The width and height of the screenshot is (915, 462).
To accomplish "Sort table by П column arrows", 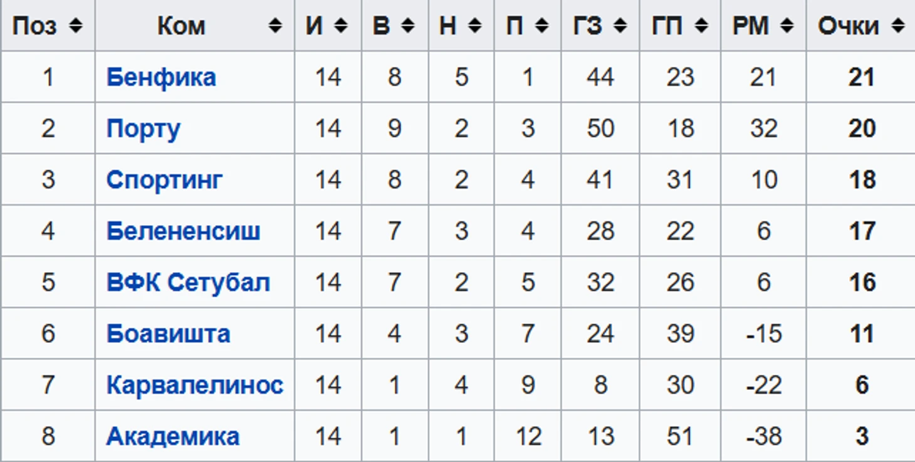I will coord(541,26).
